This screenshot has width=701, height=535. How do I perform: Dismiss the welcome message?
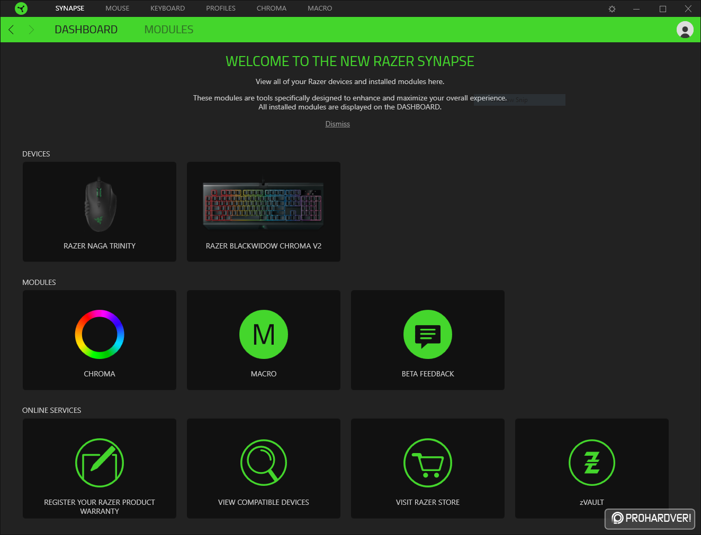click(338, 124)
